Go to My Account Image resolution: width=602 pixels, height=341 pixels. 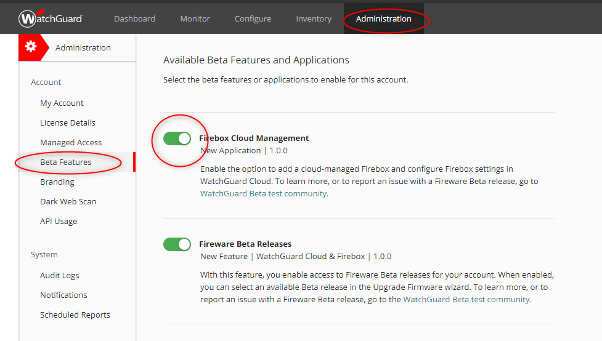coord(62,103)
